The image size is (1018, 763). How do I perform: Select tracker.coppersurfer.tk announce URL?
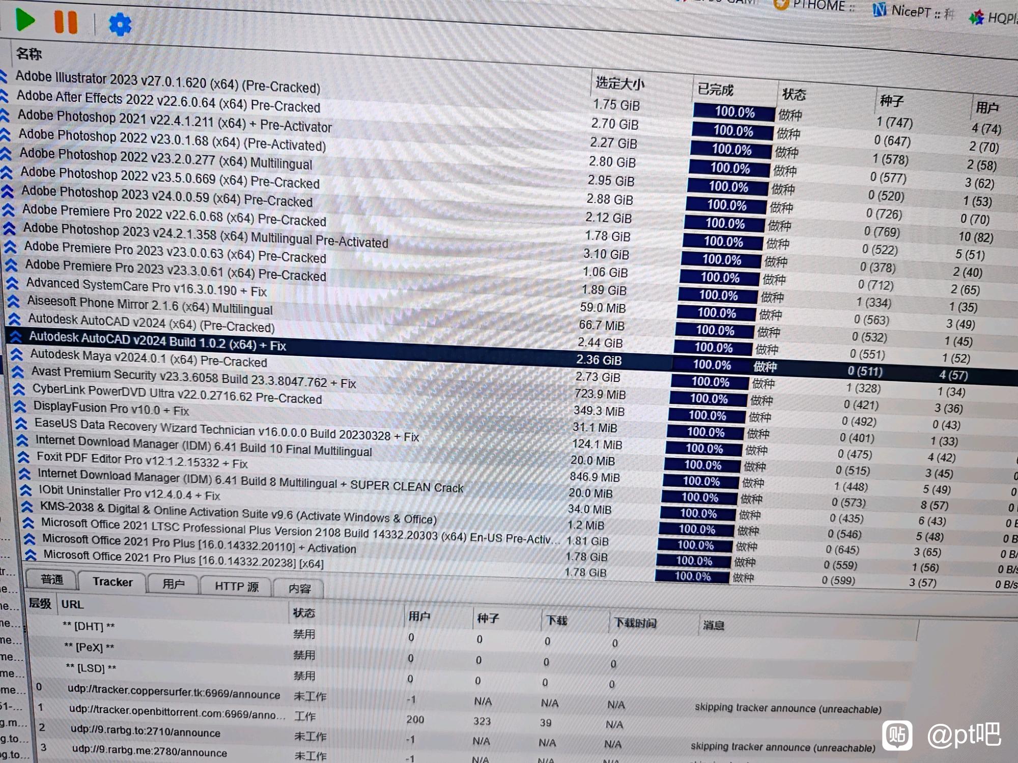pos(174,692)
